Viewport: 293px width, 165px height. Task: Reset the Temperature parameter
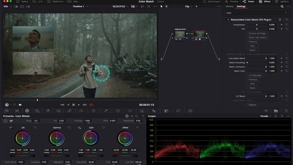tap(287, 25)
